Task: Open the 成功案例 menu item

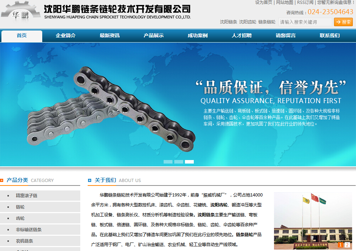Action: tap(198, 35)
